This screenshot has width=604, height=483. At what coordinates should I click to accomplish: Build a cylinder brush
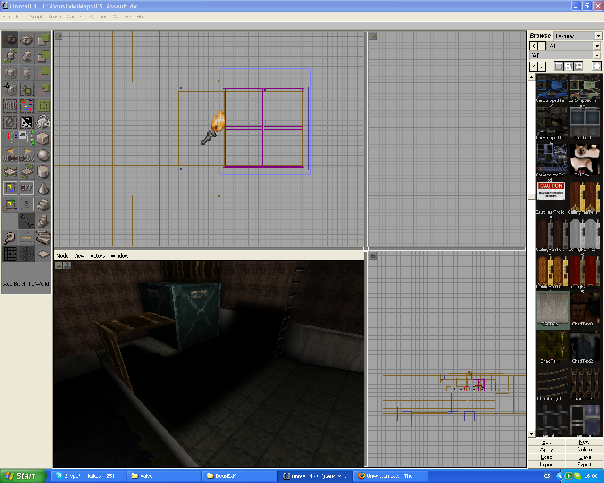click(x=43, y=172)
